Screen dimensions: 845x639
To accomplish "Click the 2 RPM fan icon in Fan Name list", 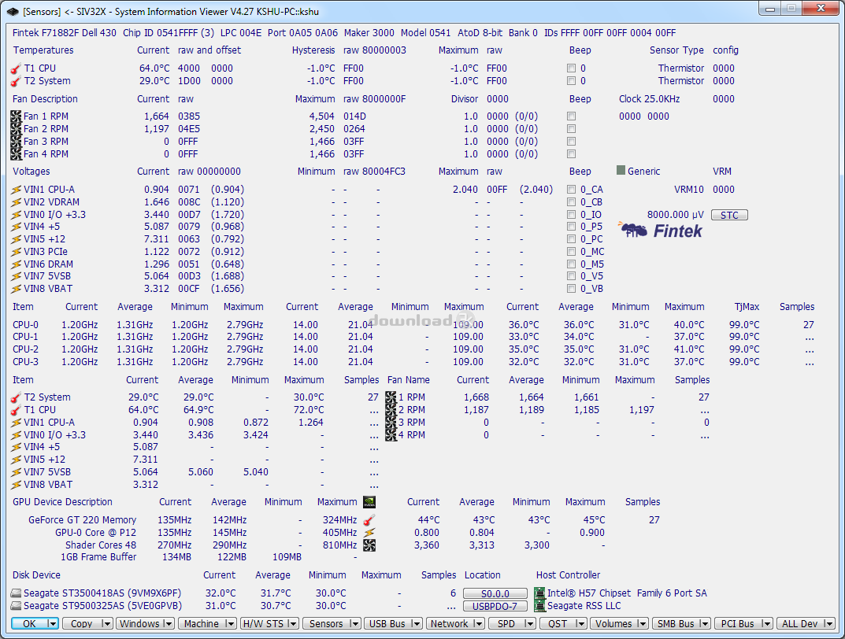I will click(x=391, y=410).
